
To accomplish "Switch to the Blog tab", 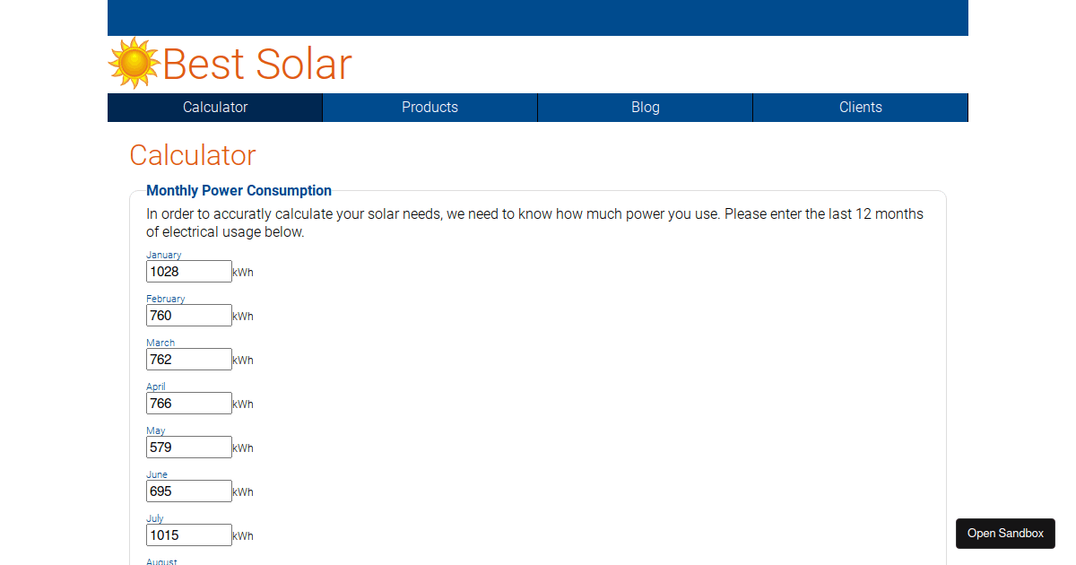I will pos(645,107).
